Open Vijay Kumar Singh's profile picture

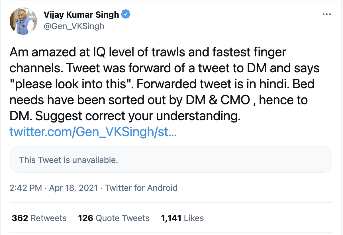[23, 21]
